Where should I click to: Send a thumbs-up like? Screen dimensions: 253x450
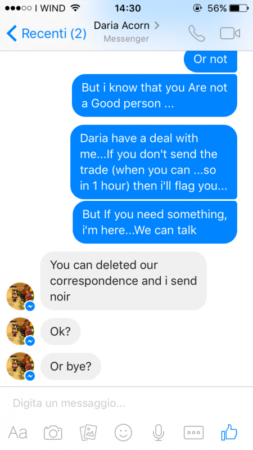tap(229, 432)
